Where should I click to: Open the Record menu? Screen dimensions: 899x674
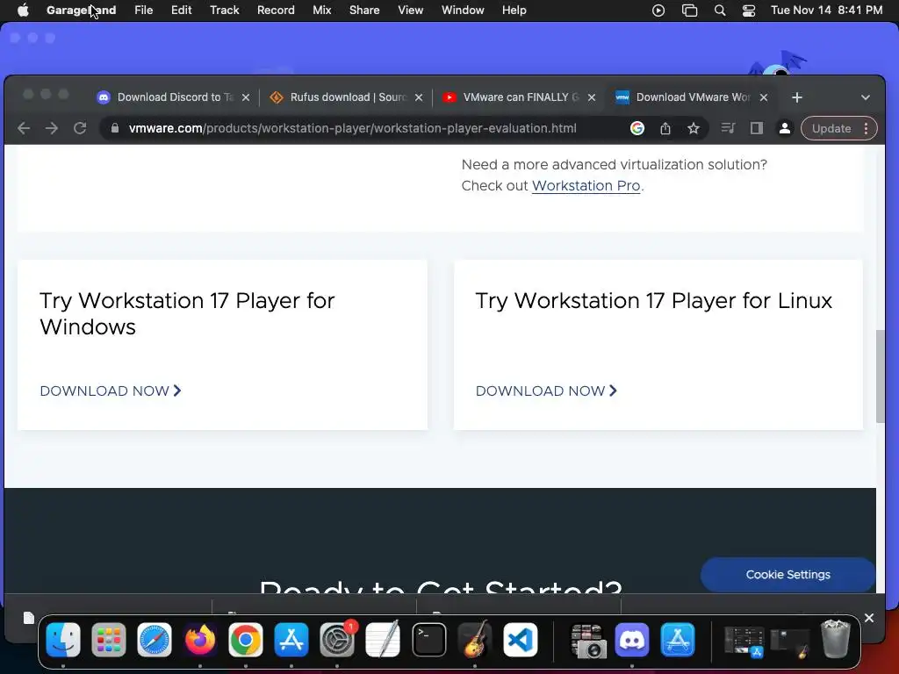[276, 11]
